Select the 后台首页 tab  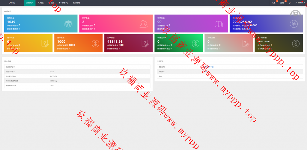coord(30,3)
